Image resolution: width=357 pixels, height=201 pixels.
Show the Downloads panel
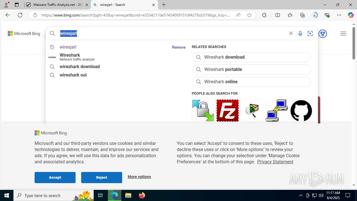315,15
